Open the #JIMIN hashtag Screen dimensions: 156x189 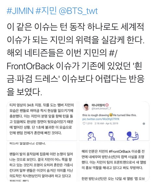20,11
